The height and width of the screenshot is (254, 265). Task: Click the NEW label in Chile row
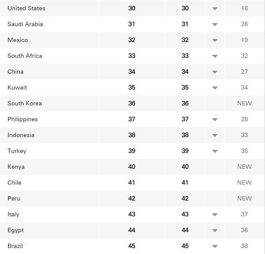click(244, 182)
